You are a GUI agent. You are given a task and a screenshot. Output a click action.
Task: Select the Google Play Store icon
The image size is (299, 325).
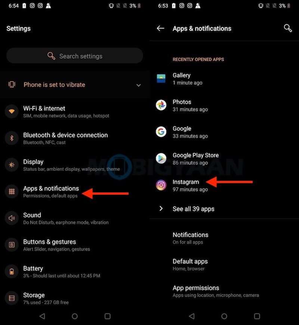point(161,158)
